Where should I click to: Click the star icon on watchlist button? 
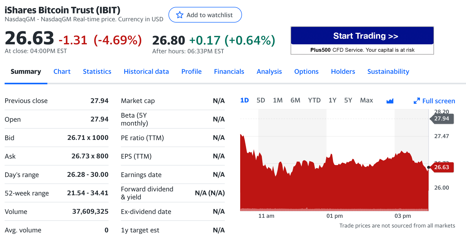point(180,15)
